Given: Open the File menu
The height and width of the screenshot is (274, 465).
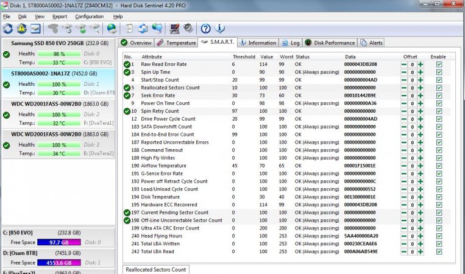Looking at the screenshot, I should point(7,16).
